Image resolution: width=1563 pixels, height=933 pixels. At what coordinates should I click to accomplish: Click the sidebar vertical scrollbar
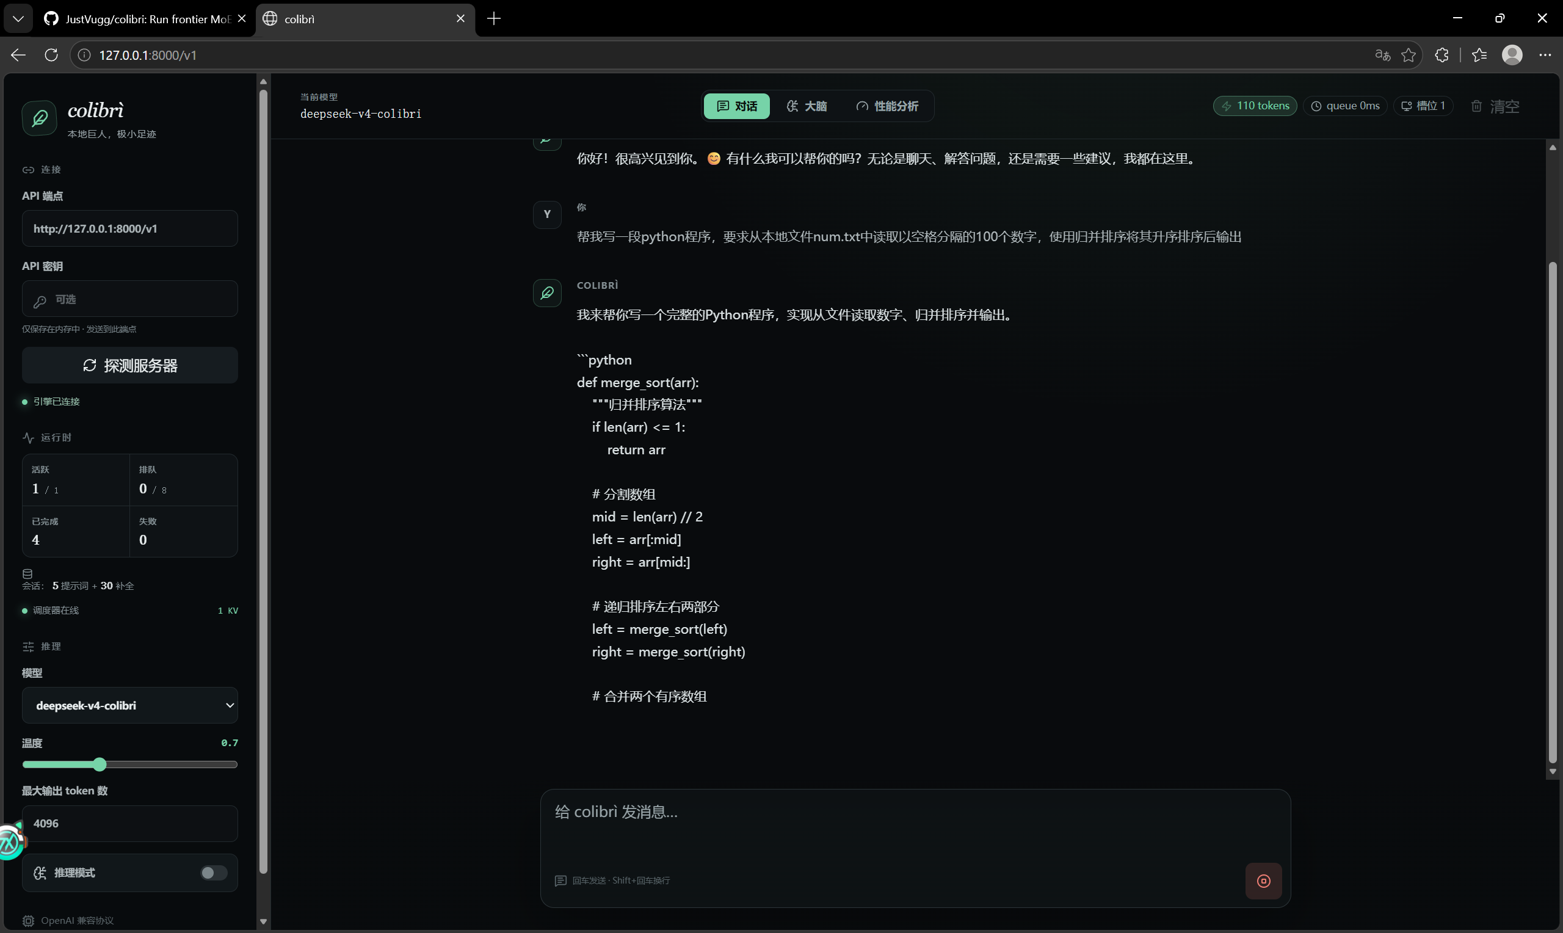[x=263, y=481]
